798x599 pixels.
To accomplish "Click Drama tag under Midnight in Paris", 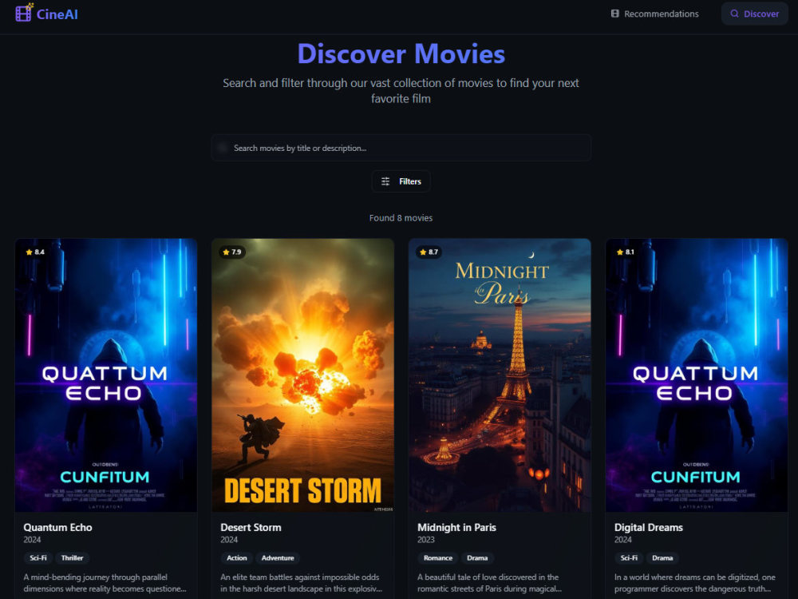I will pyautogui.click(x=477, y=558).
